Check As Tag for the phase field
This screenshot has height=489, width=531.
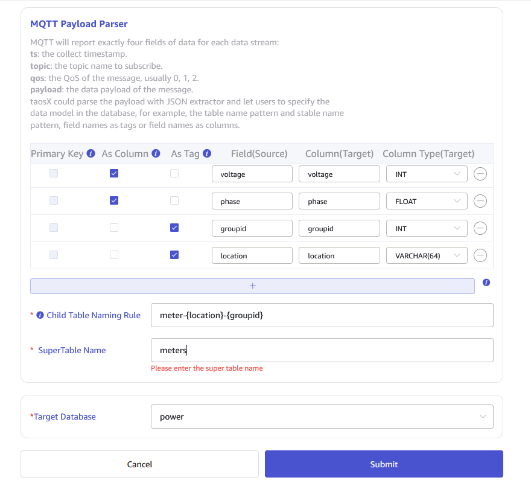tap(174, 200)
